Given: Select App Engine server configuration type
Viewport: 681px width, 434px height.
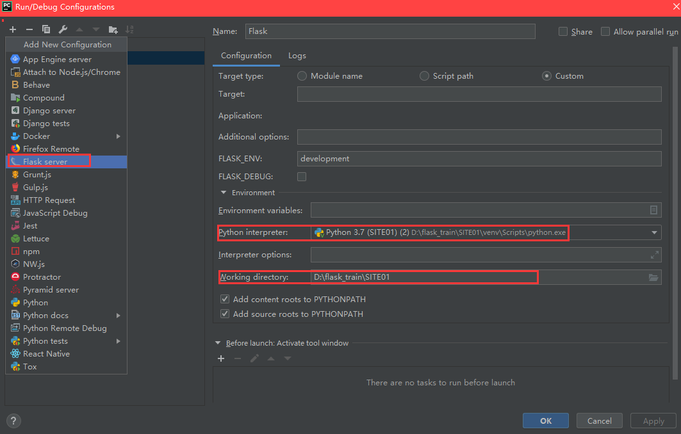Looking at the screenshot, I should tap(67, 59).
